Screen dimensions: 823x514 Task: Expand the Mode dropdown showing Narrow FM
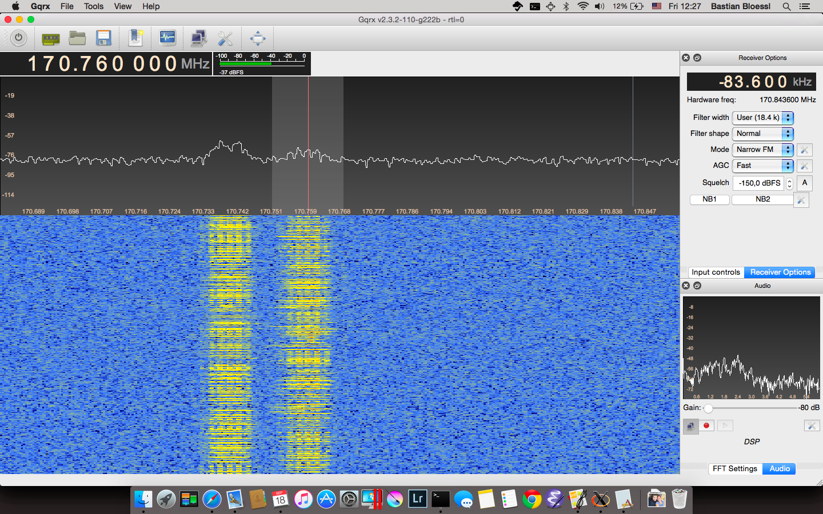pos(762,150)
